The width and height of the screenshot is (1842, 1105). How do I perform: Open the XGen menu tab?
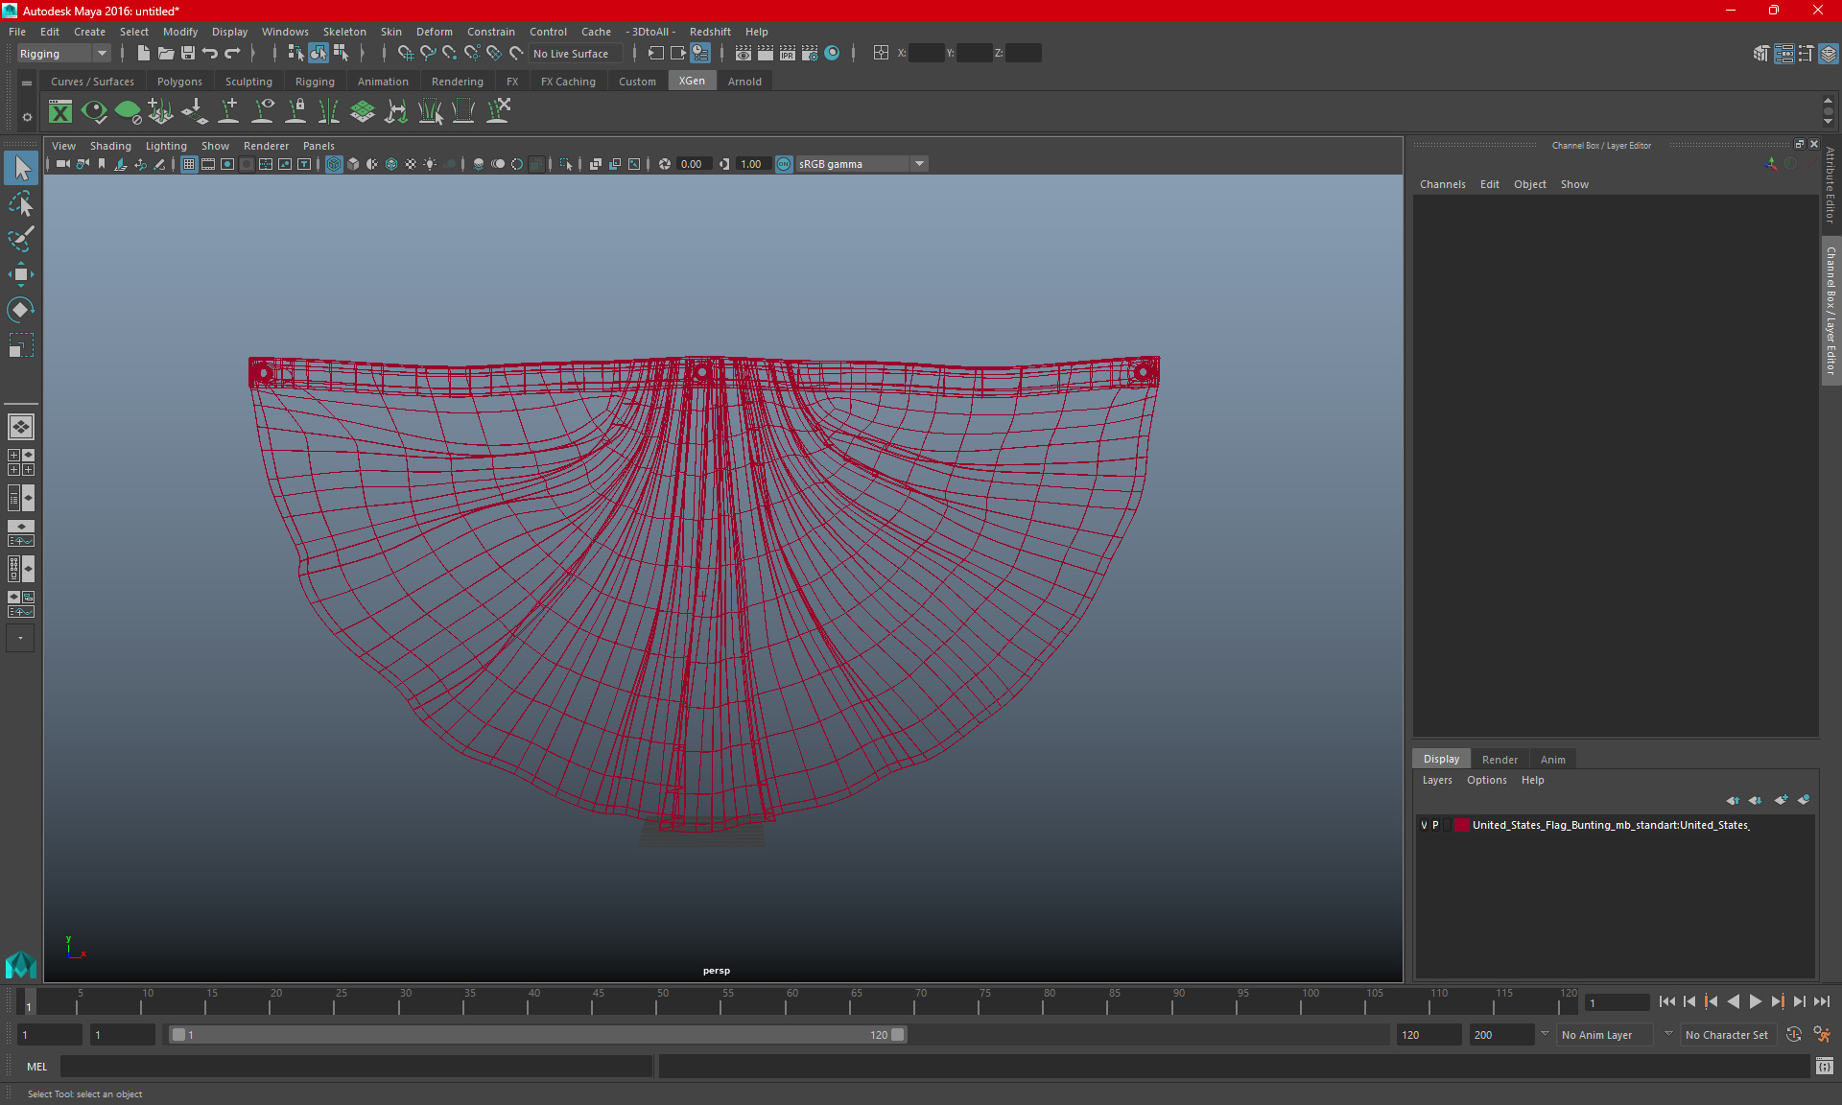[x=692, y=82]
